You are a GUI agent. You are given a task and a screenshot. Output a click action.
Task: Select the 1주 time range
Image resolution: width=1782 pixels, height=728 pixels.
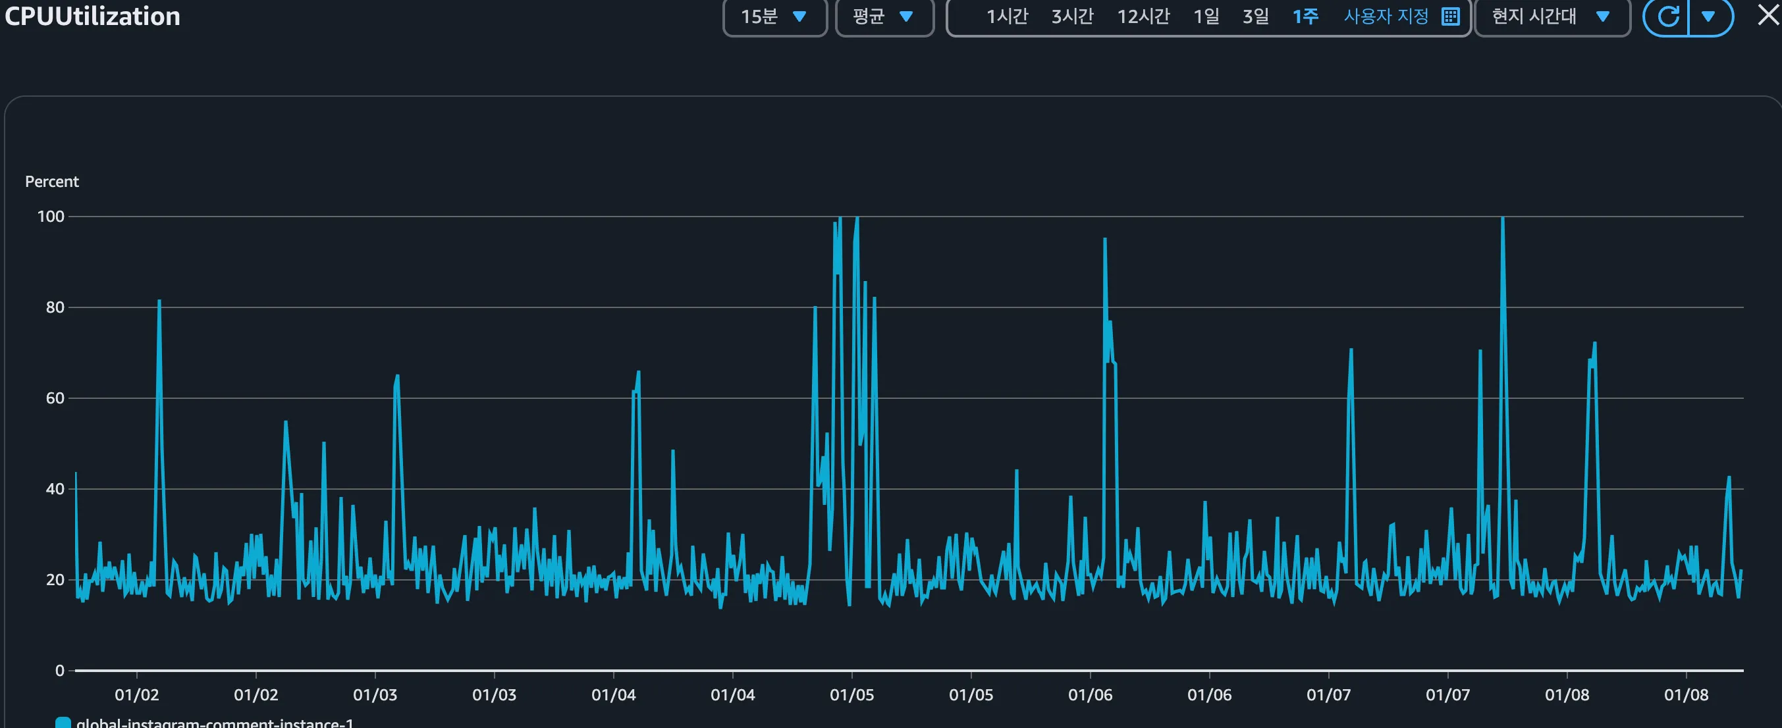[x=1305, y=16]
